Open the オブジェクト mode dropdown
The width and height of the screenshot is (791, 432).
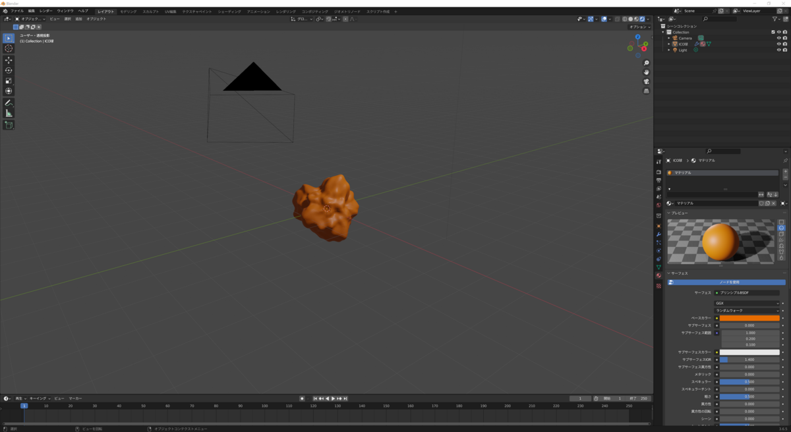click(32, 19)
